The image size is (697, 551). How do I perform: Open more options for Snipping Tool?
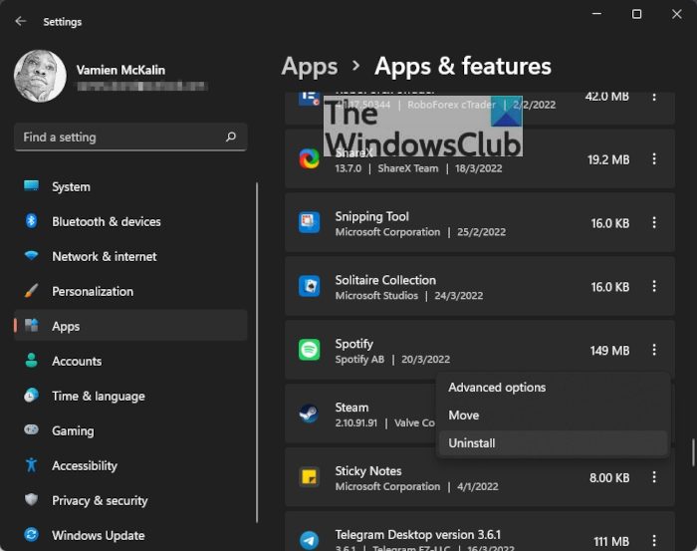point(654,223)
